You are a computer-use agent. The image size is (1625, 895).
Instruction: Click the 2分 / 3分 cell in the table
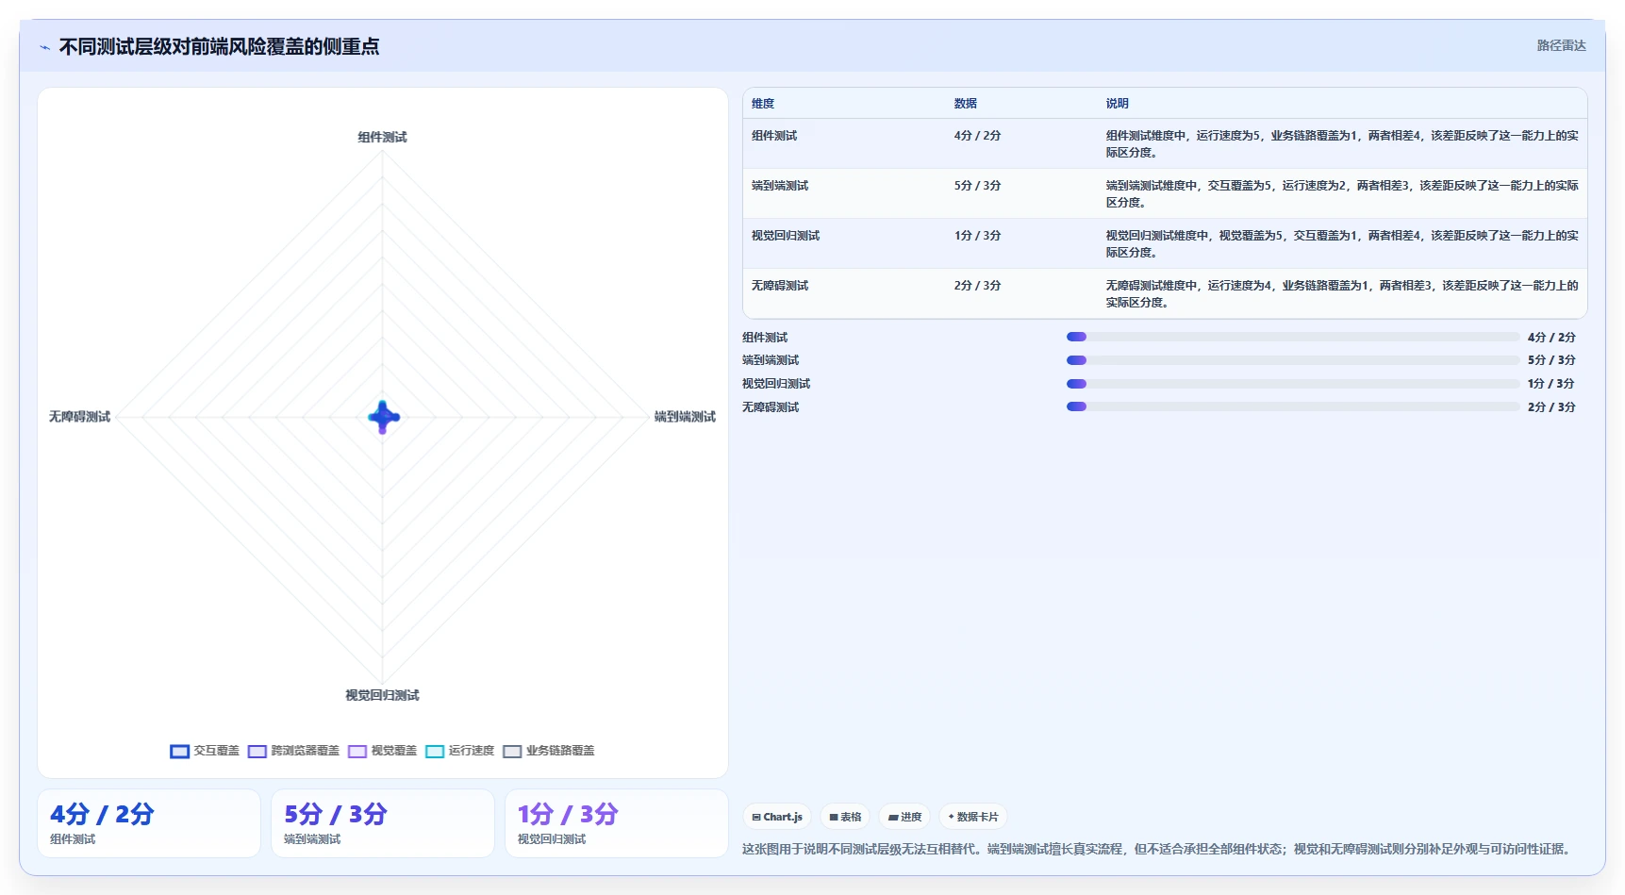point(977,286)
